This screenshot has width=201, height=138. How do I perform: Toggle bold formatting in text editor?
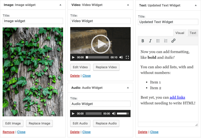[143, 41]
